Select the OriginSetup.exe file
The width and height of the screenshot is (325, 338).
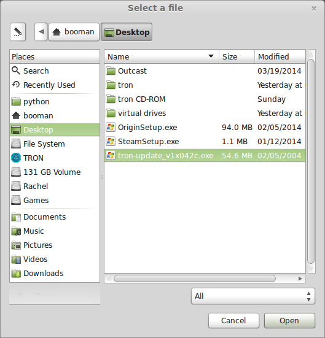tap(205, 128)
